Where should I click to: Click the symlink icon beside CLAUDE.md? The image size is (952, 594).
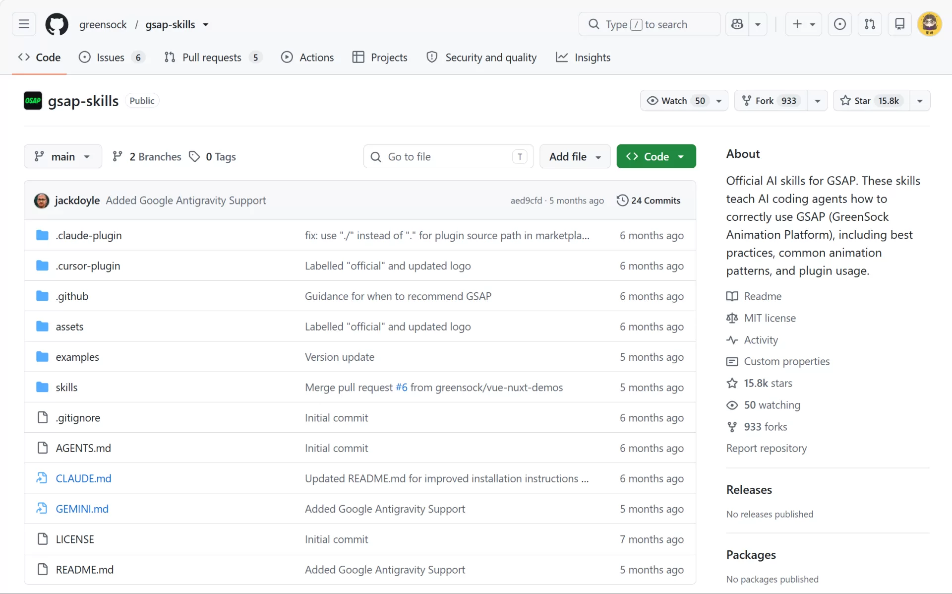42,478
